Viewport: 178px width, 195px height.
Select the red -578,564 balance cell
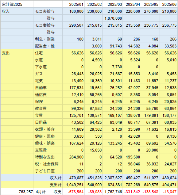coord(74,192)
